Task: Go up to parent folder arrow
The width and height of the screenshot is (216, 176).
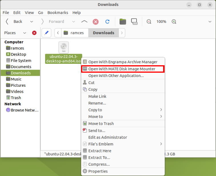Action: click(x=84, y=21)
